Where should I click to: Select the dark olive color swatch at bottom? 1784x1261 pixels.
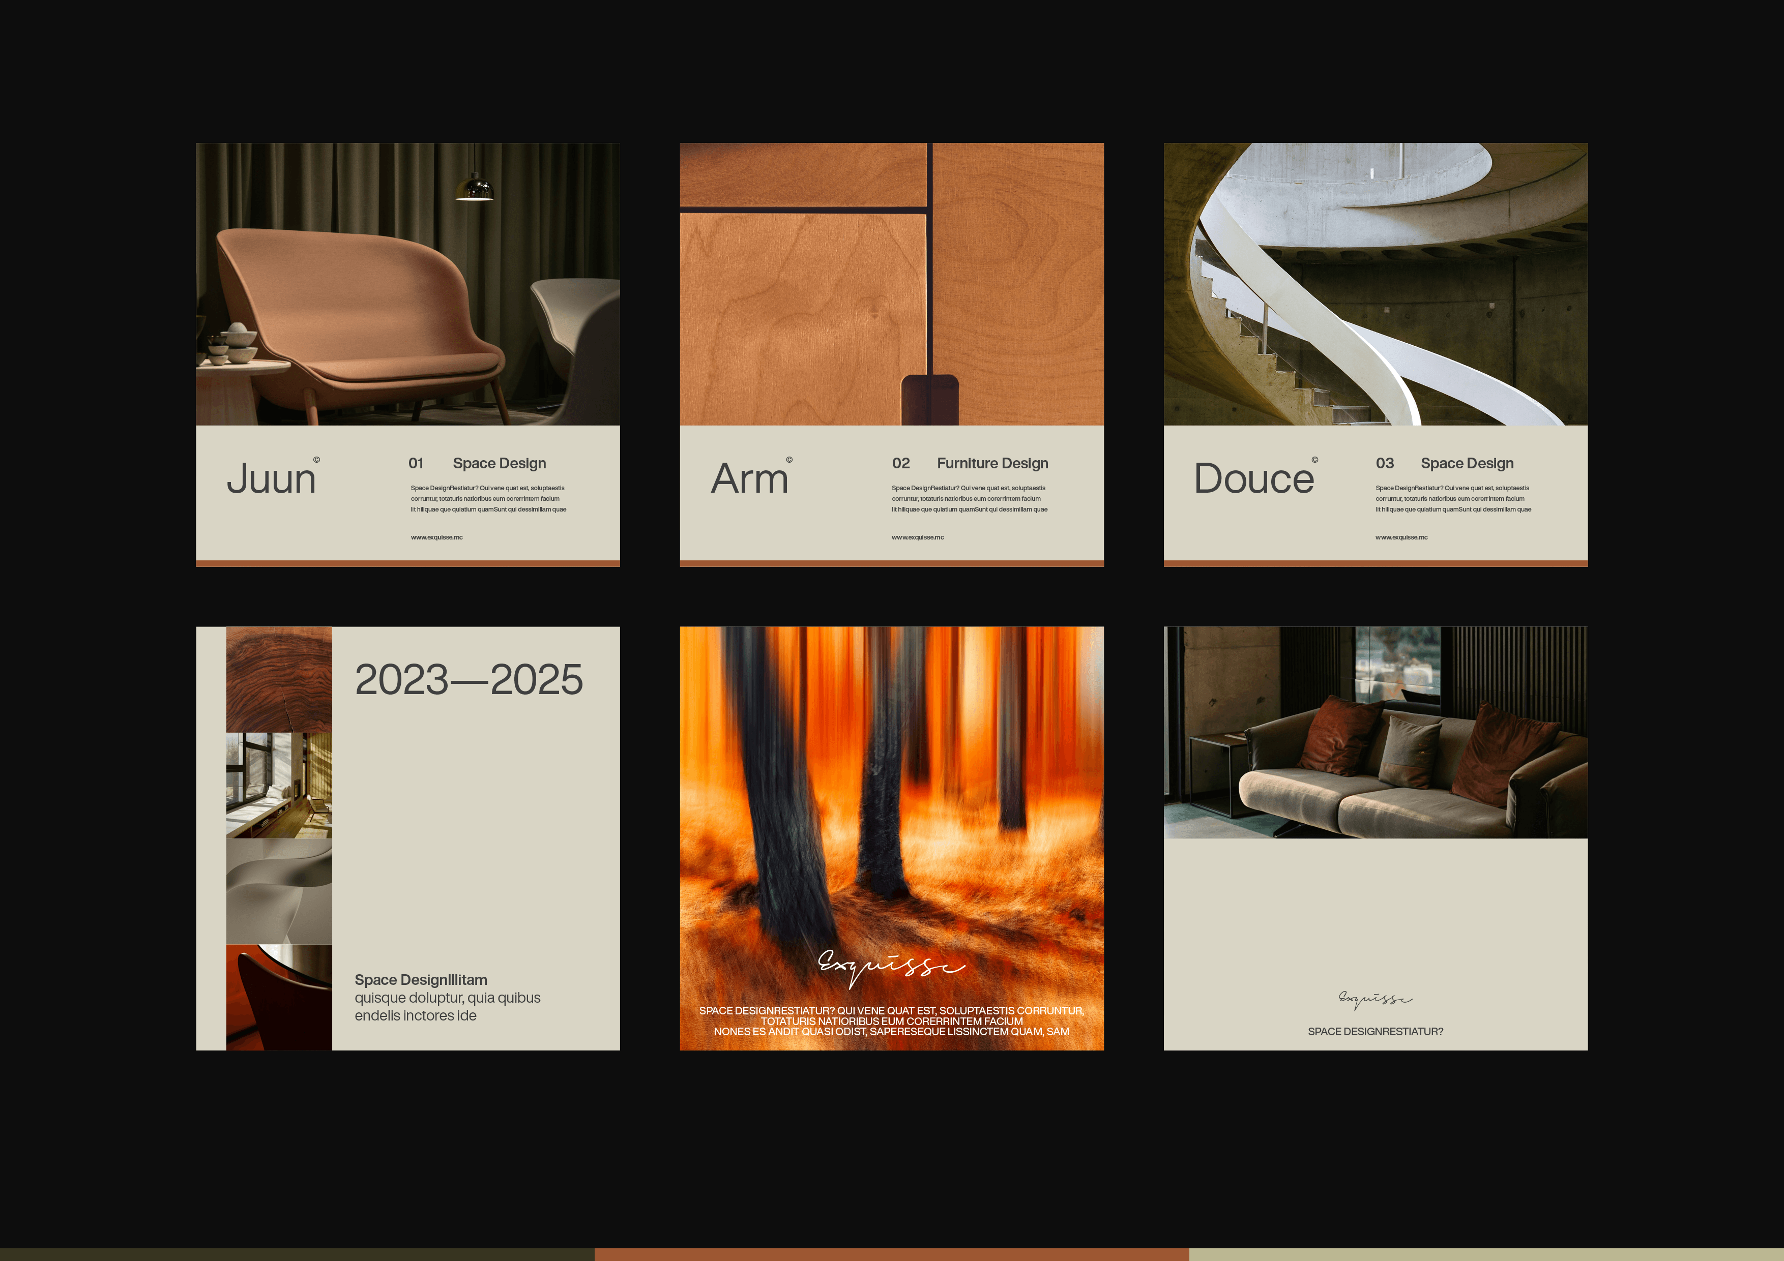click(297, 1254)
